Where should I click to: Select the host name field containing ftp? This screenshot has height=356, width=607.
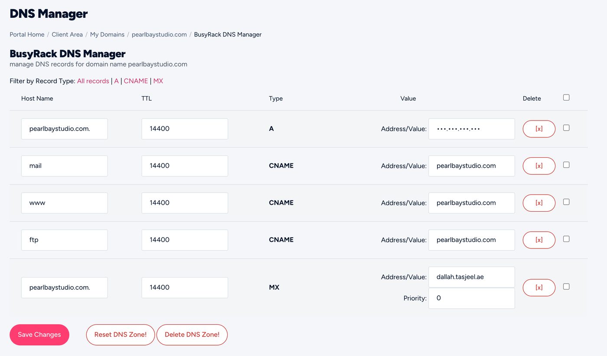(x=64, y=240)
